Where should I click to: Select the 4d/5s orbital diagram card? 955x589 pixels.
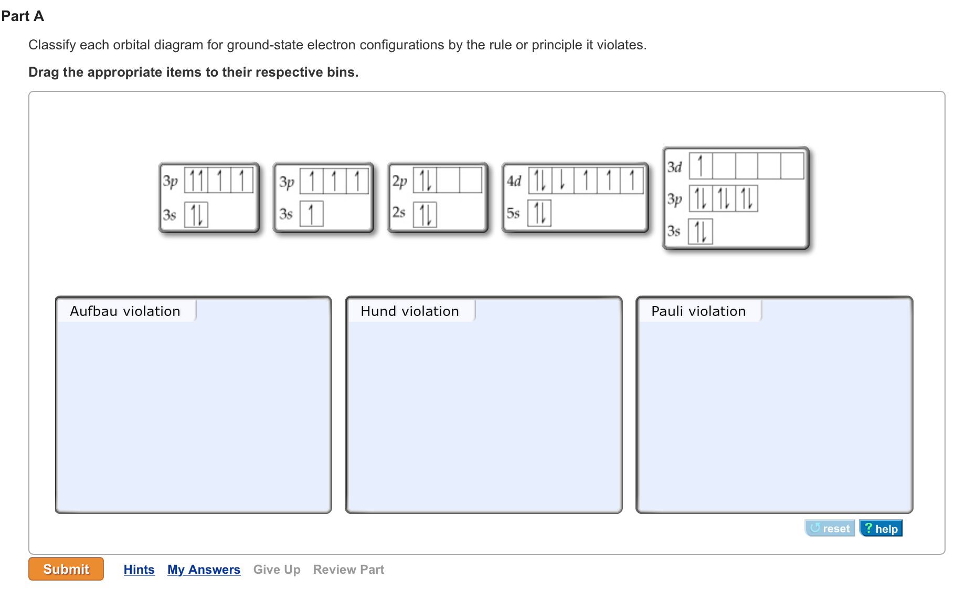tap(575, 197)
